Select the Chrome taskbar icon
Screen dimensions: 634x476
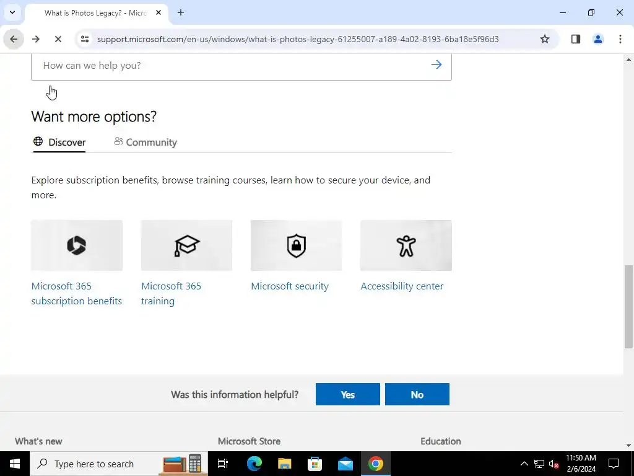coord(376,464)
